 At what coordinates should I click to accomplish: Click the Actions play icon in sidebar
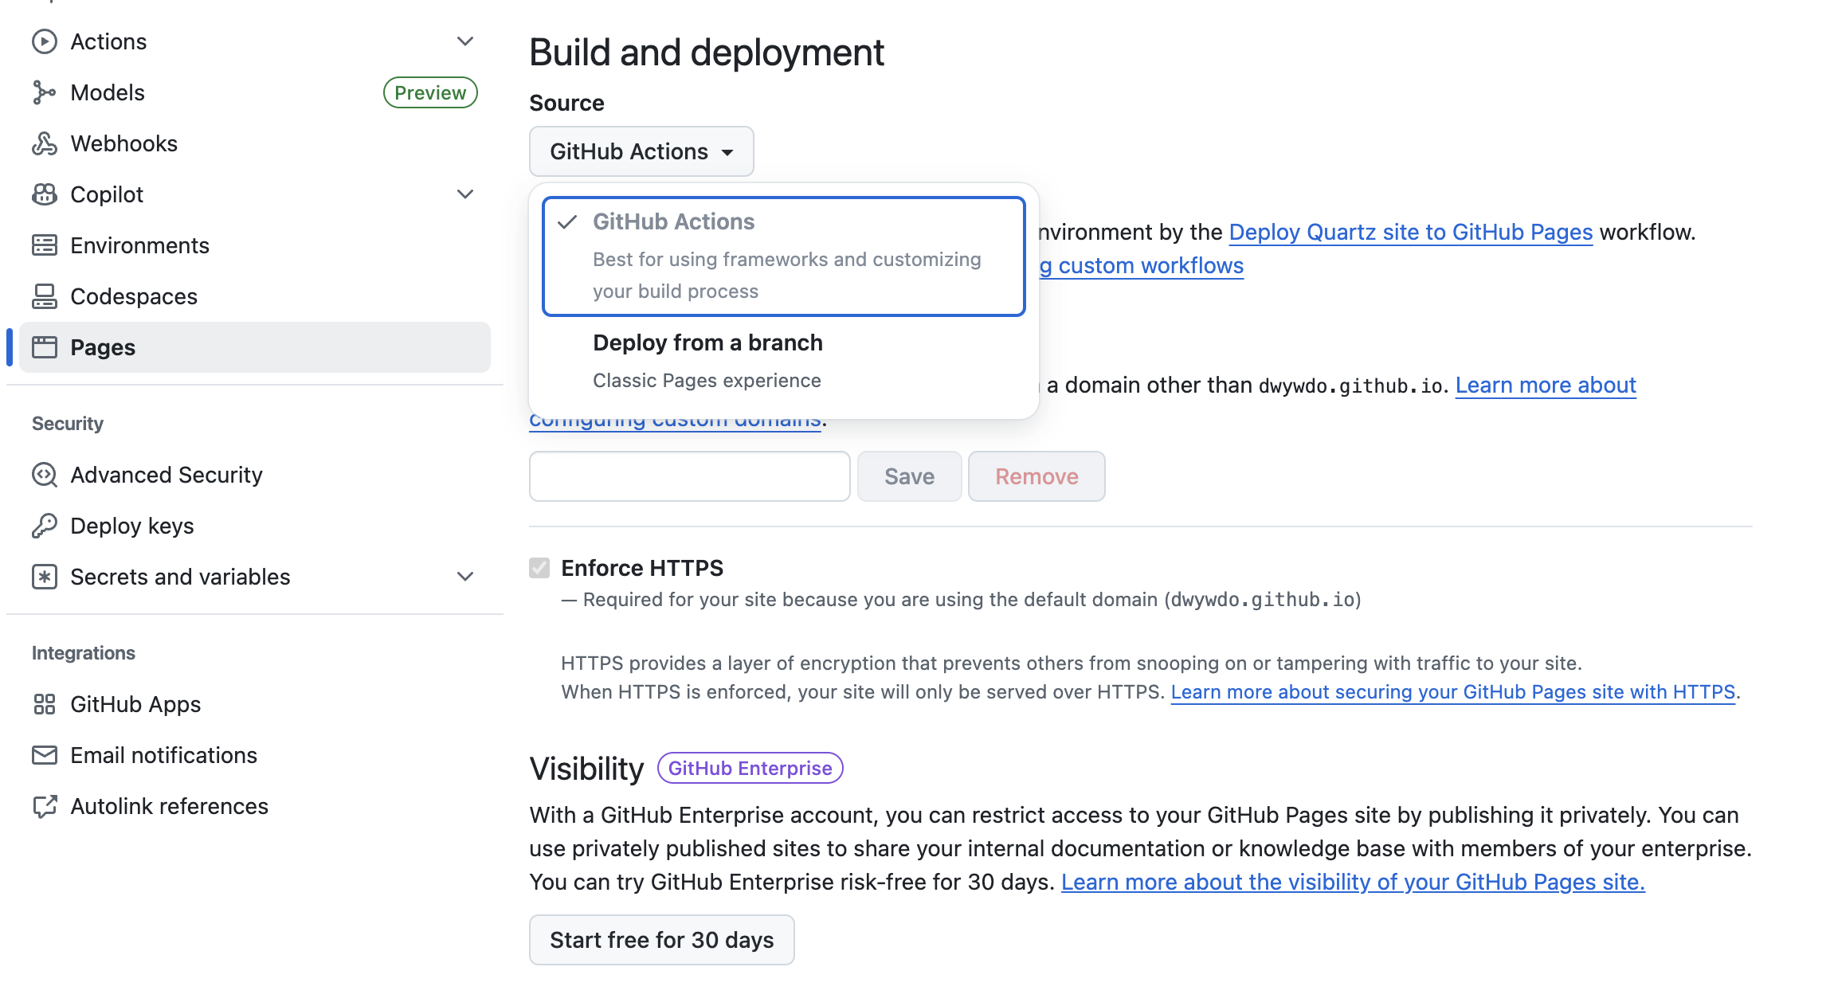click(x=45, y=41)
